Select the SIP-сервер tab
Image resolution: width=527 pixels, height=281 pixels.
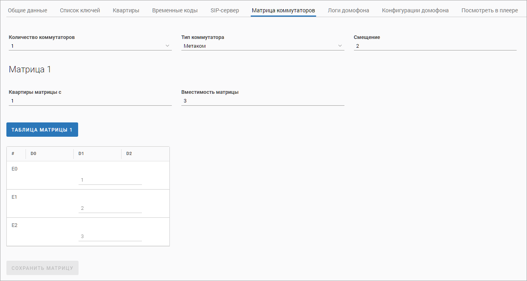(225, 10)
